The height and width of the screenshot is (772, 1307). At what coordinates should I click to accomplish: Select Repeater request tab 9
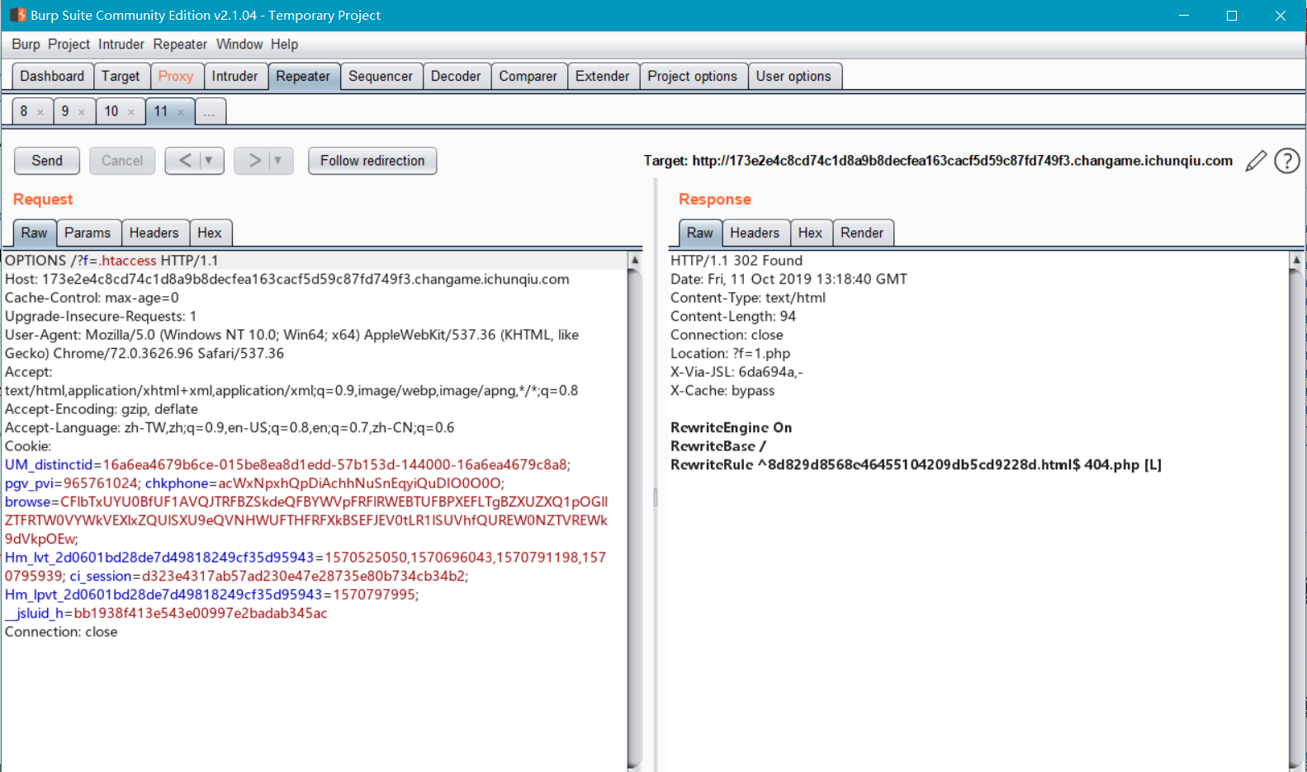point(65,111)
